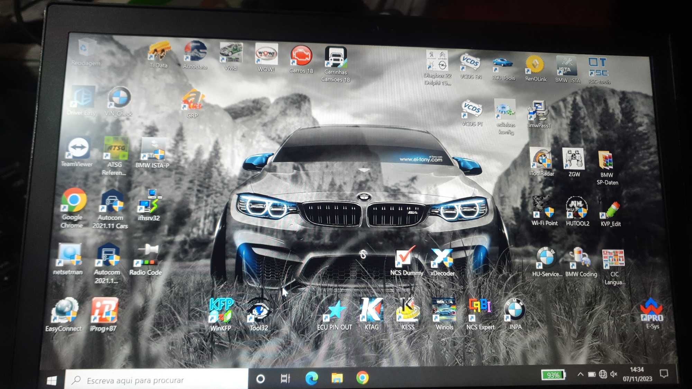Launch the KTAG shortcut

(372, 314)
